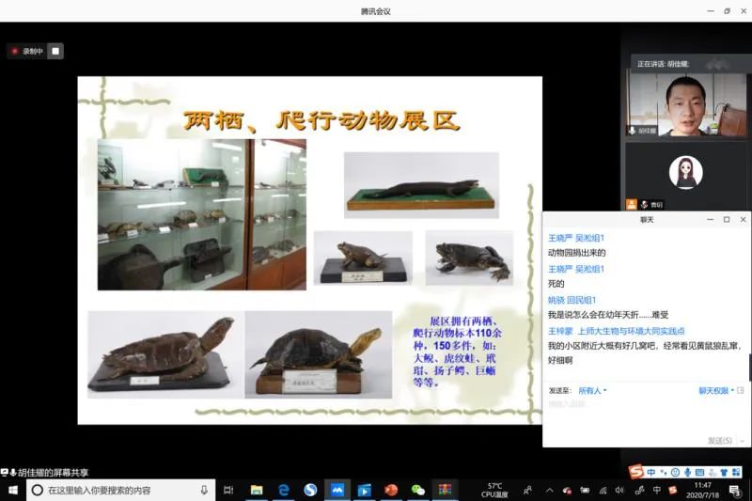This screenshot has width=752, height=501.
Task: Click sender name 王晓严 吴淞组1 in chat
Action: coord(575,238)
